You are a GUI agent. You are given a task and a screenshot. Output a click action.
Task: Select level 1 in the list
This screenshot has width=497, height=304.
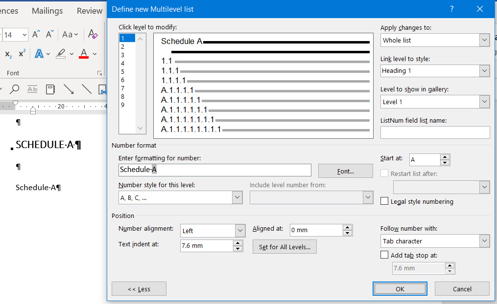coord(127,38)
